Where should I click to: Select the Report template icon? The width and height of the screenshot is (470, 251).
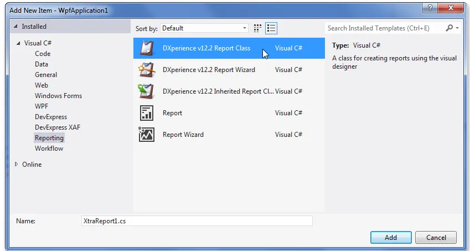147,112
